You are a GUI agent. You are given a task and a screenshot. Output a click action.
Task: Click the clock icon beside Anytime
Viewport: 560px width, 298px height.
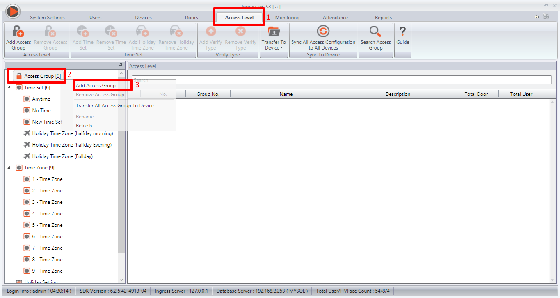click(x=27, y=99)
